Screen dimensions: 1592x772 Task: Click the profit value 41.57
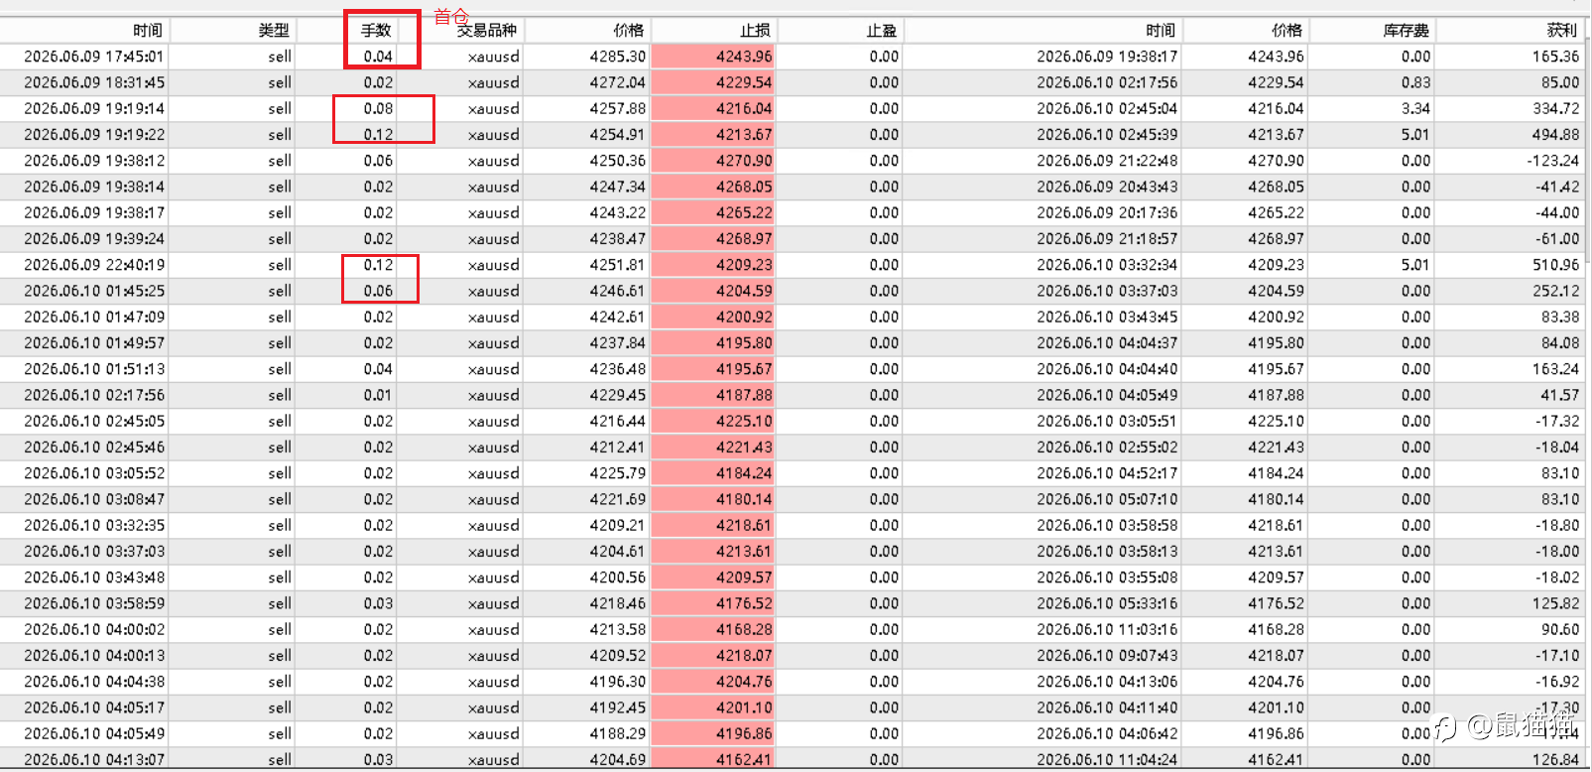pyautogui.click(x=1559, y=395)
